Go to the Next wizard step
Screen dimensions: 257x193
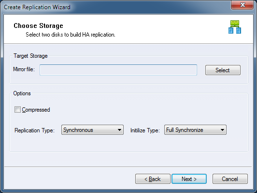click(189, 179)
